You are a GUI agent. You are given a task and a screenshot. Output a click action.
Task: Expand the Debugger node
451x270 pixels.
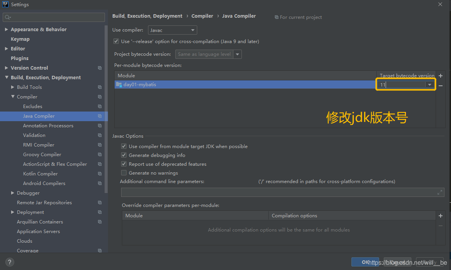[x=12, y=193]
